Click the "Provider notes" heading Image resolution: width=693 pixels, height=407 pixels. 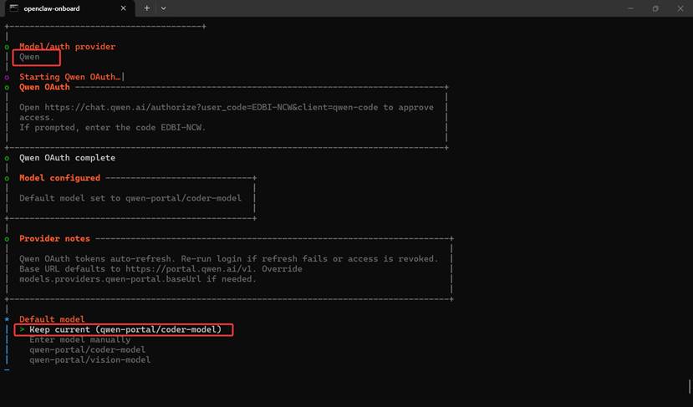coord(54,239)
